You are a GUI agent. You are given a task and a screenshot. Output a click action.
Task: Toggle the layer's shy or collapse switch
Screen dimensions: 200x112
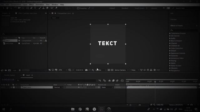click(x=79, y=87)
